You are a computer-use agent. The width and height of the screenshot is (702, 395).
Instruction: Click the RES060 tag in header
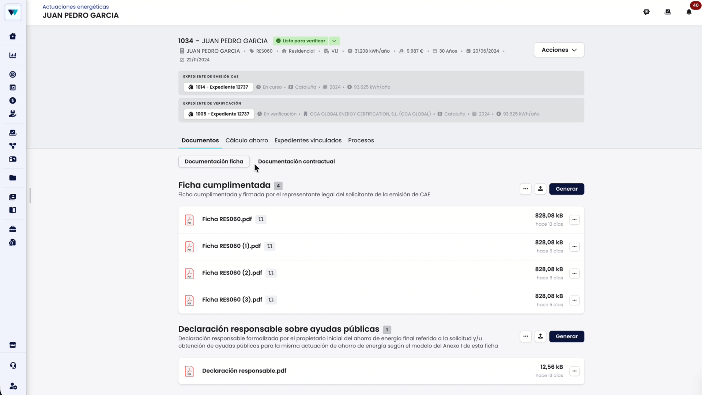261,51
